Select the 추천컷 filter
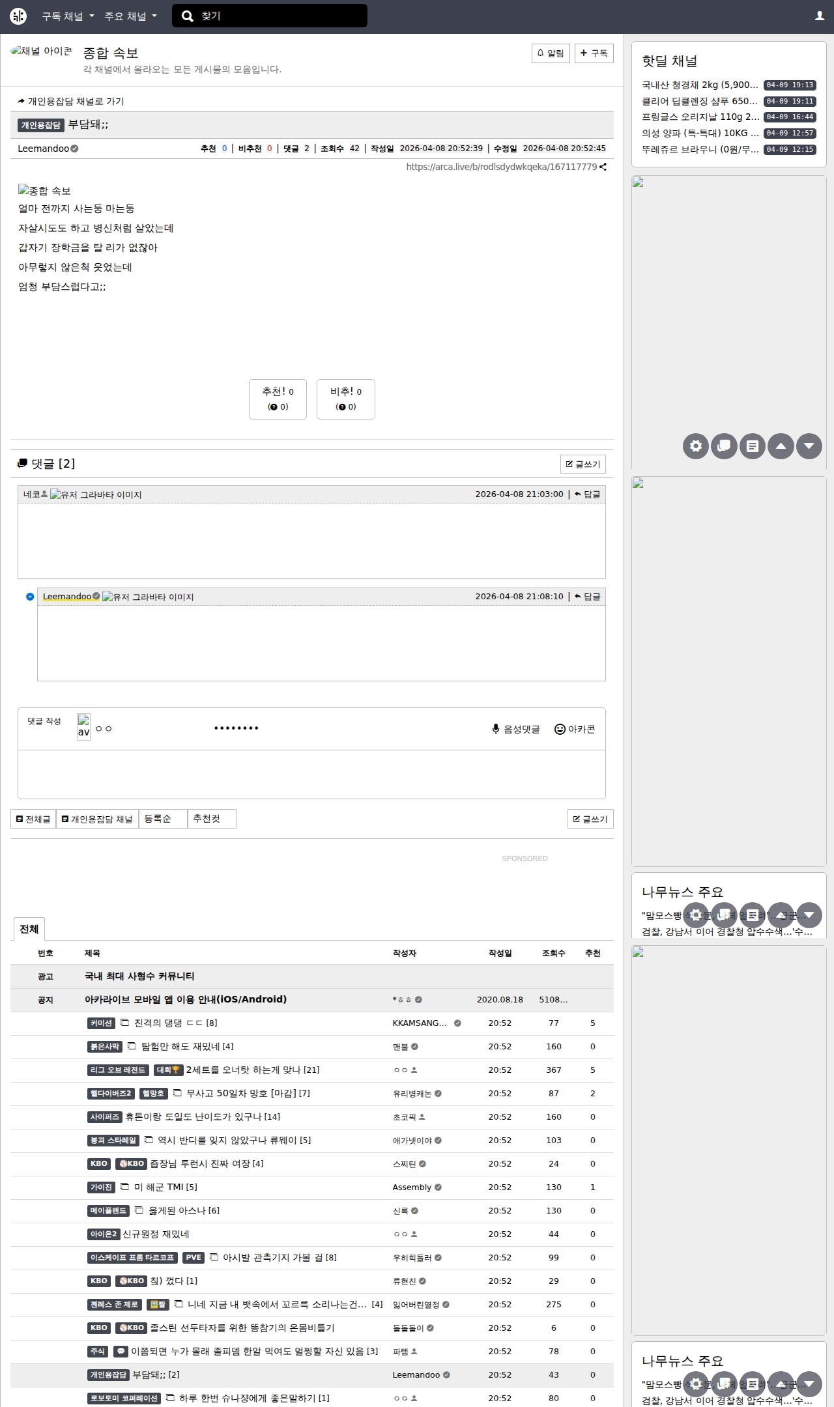The width and height of the screenshot is (834, 1407). tap(211, 819)
